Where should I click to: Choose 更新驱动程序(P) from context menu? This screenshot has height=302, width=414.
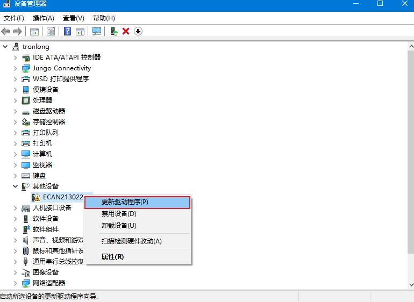(137, 202)
